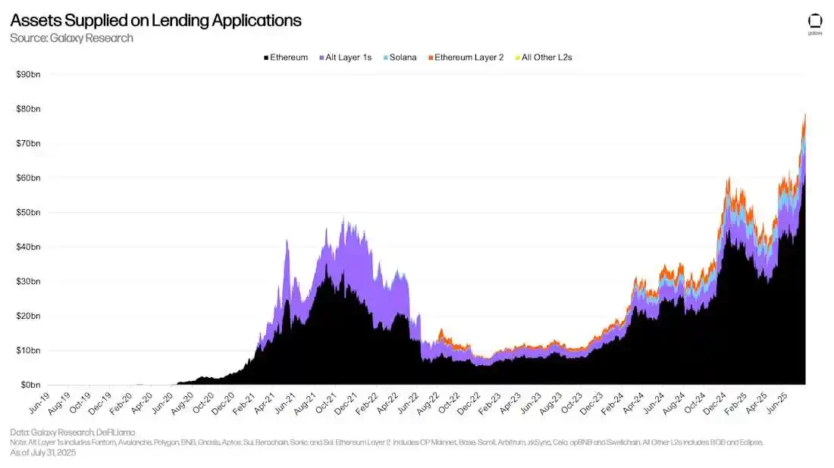Viewport: 834px width, 468px height.
Task: Toggle visibility of the Solana series
Action: (401, 57)
